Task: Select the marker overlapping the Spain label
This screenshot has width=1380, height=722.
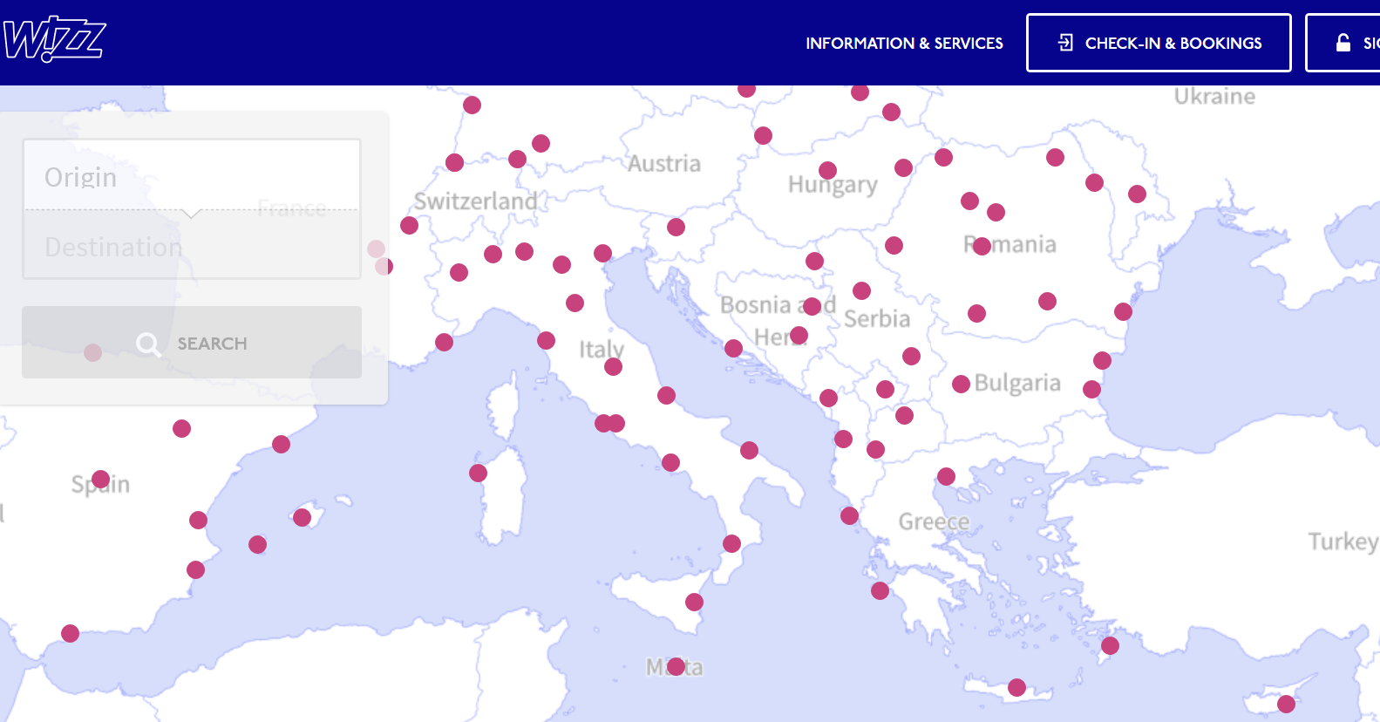Action: coord(100,480)
